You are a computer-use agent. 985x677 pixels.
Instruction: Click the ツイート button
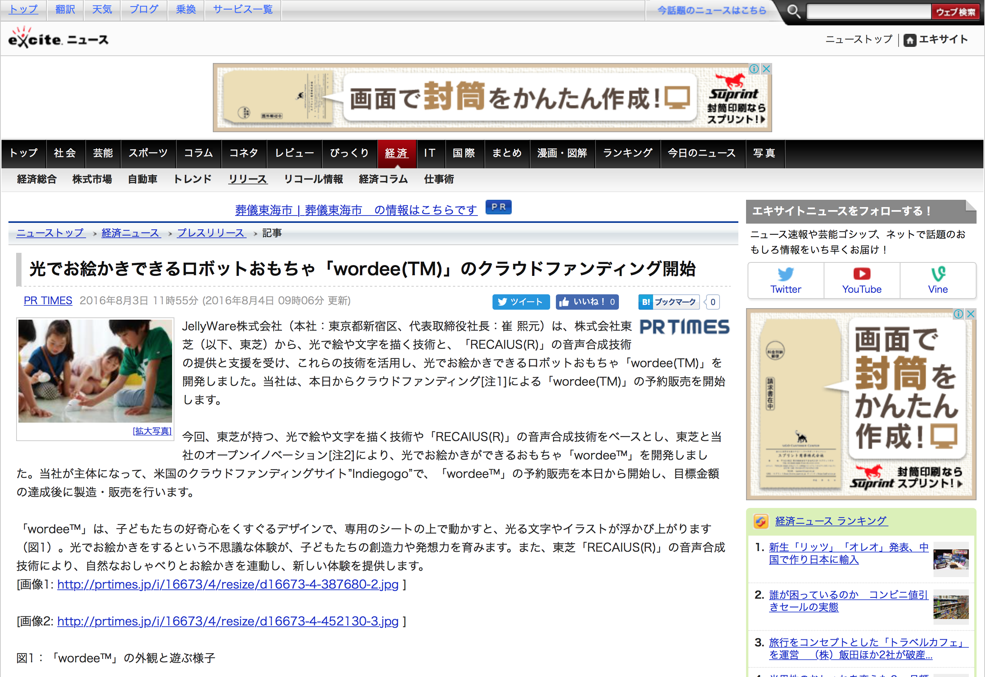521,302
